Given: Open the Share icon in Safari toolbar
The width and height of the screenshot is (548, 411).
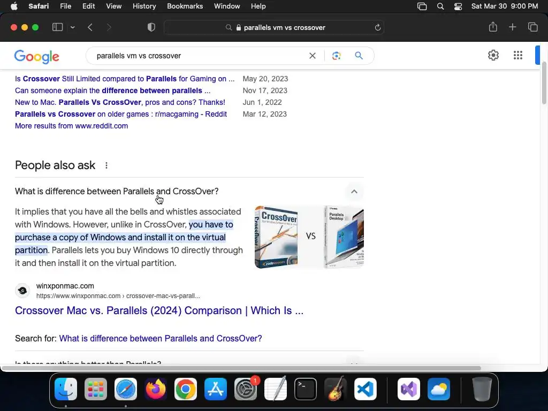Looking at the screenshot, I should 493,27.
